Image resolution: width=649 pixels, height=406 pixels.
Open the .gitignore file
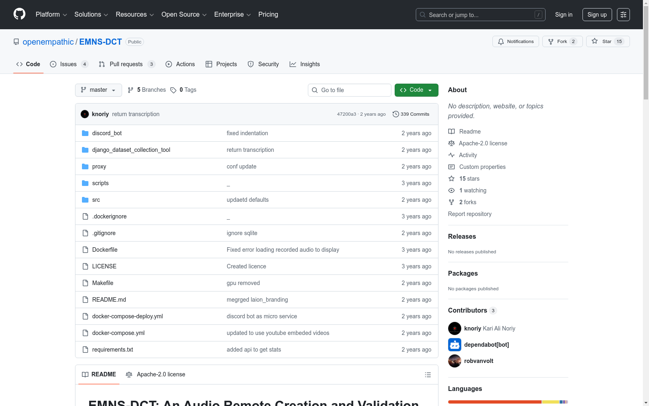[x=104, y=233]
